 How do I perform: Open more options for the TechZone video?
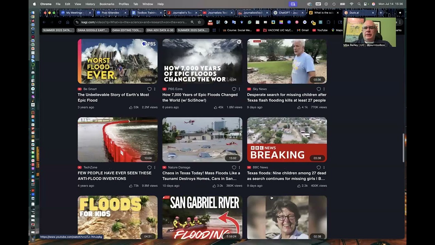pos(155,167)
